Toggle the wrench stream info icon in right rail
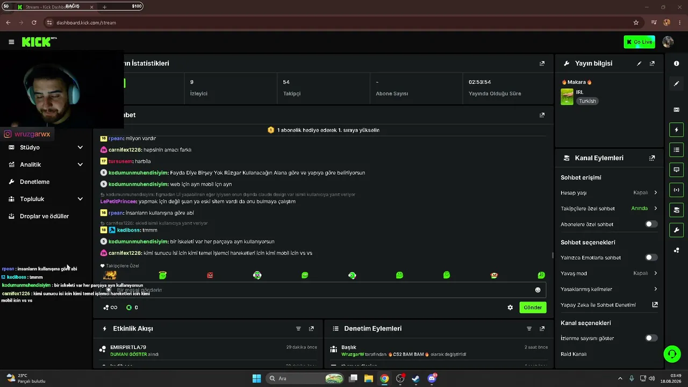This screenshot has height=387, width=688. (676, 230)
